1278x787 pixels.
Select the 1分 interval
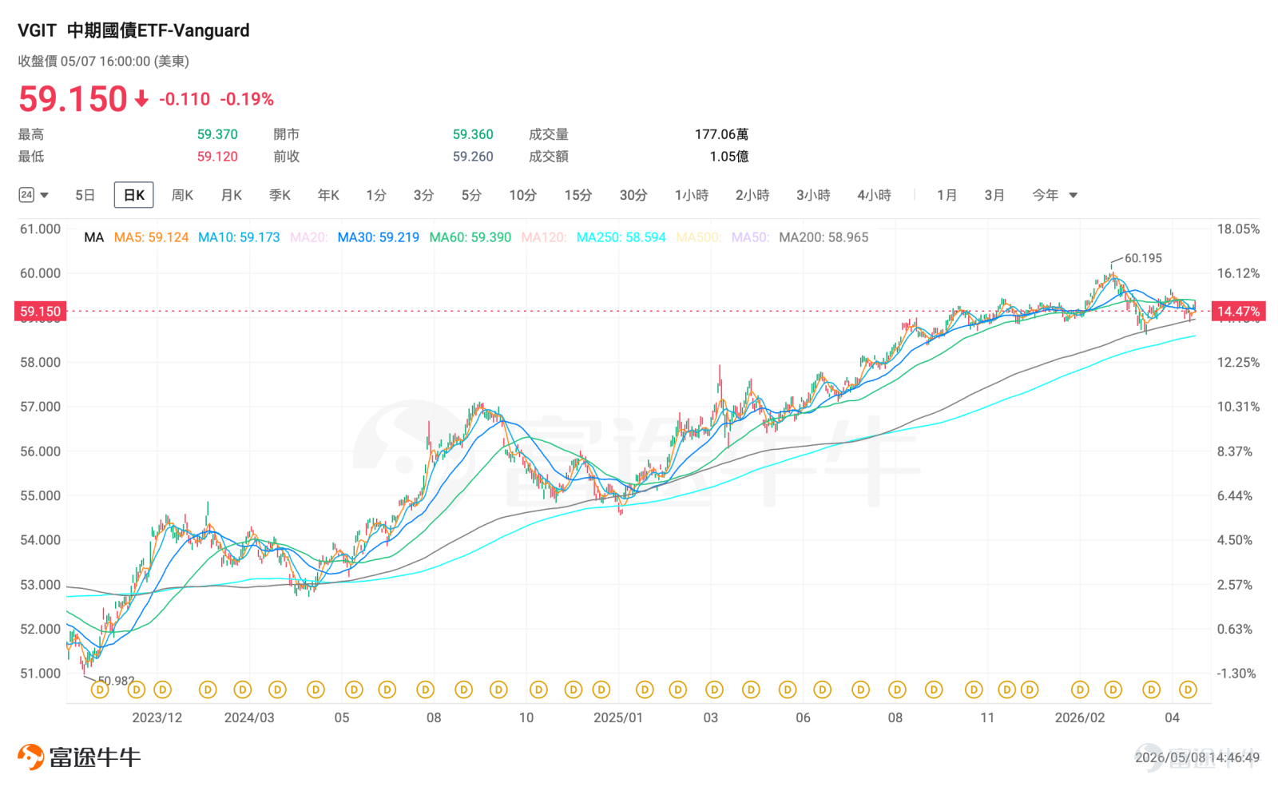coord(376,195)
